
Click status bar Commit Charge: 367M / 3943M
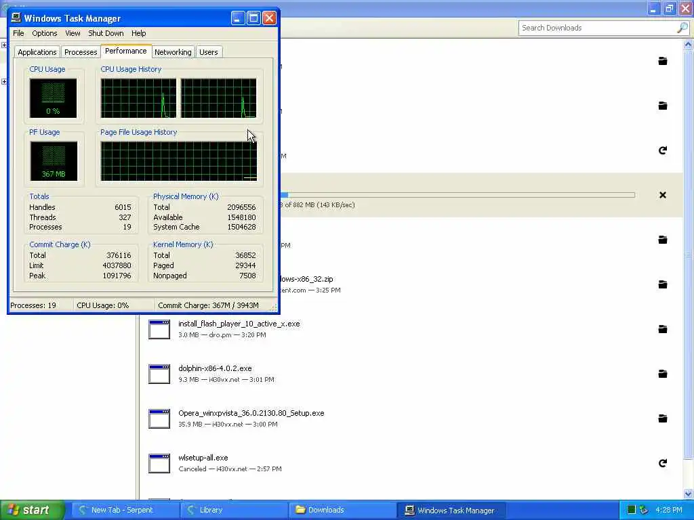[208, 305]
